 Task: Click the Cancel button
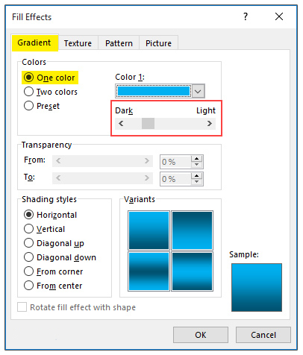tap(263, 335)
